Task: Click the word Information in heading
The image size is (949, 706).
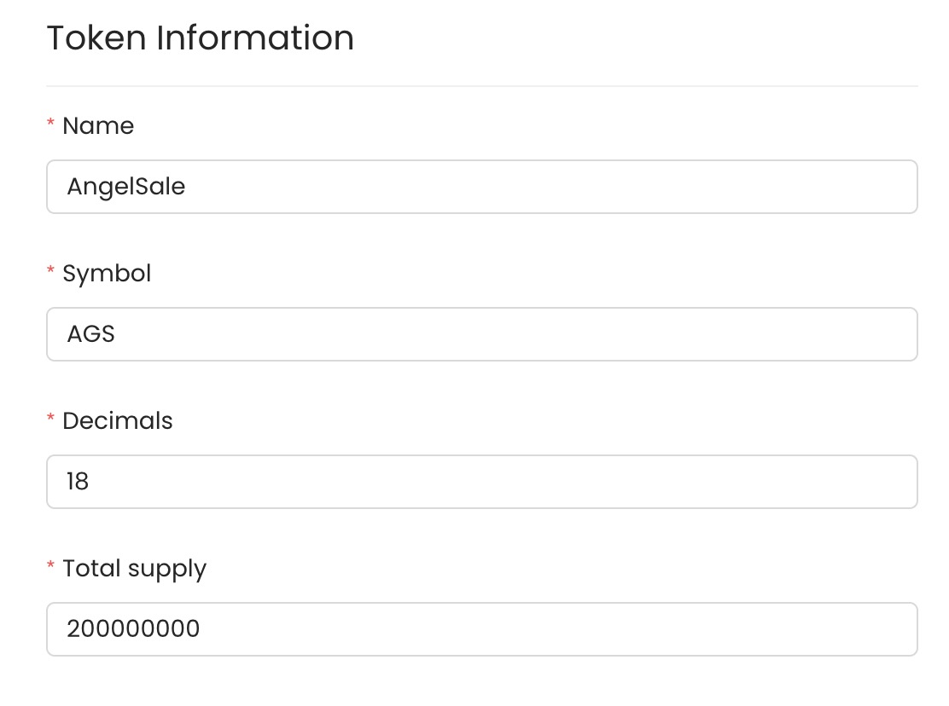Action: point(255,38)
